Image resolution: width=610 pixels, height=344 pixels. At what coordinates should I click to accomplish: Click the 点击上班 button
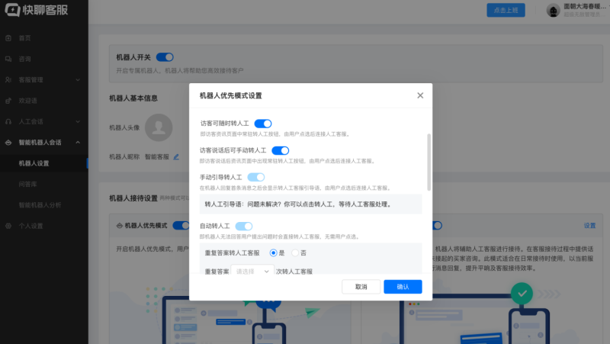pyautogui.click(x=506, y=11)
